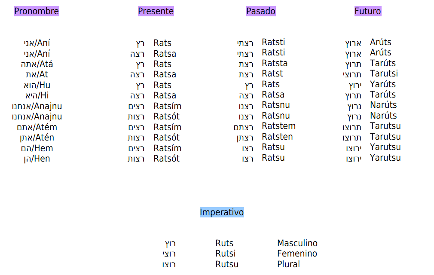Select the imperative form Rutsu
434x275 pixels.
point(227,264)
